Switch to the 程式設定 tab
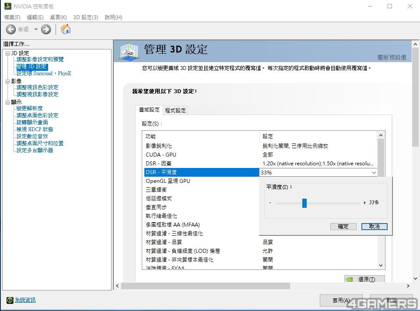Image resolution: width=420 pixels, height=311 pixels. [x=175, y=110]
